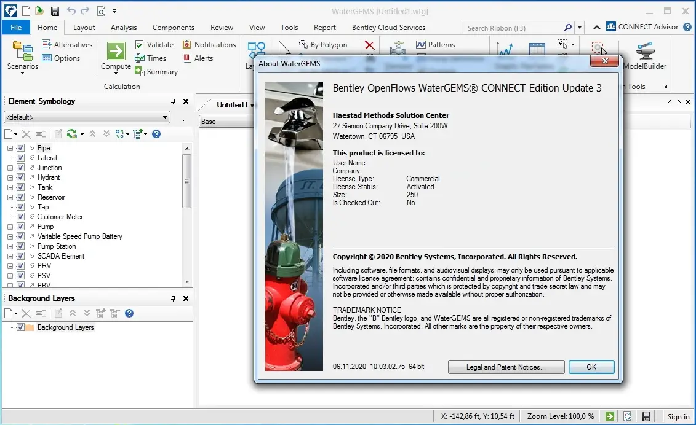Undo the last action
696x425 pixels.
coord(71,10)
